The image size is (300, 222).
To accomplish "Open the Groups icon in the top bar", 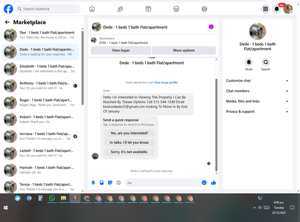I will (204, 9).
